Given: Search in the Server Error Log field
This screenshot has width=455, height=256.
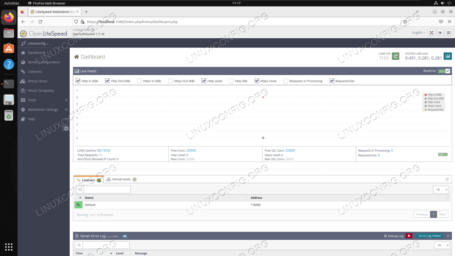Looking at the screenshot, I should 106,245.
